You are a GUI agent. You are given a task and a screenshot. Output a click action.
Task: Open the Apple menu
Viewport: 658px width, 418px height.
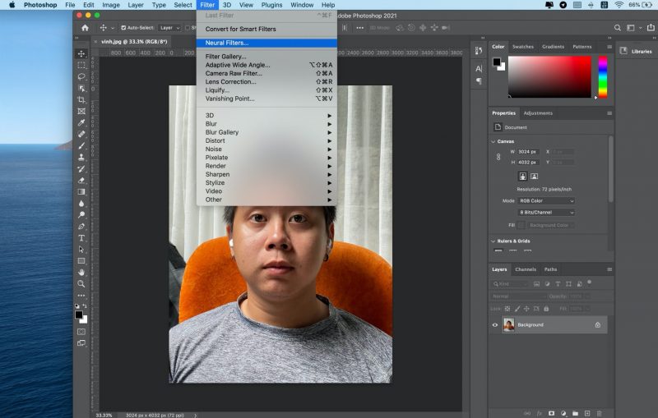tap(12, 5)
